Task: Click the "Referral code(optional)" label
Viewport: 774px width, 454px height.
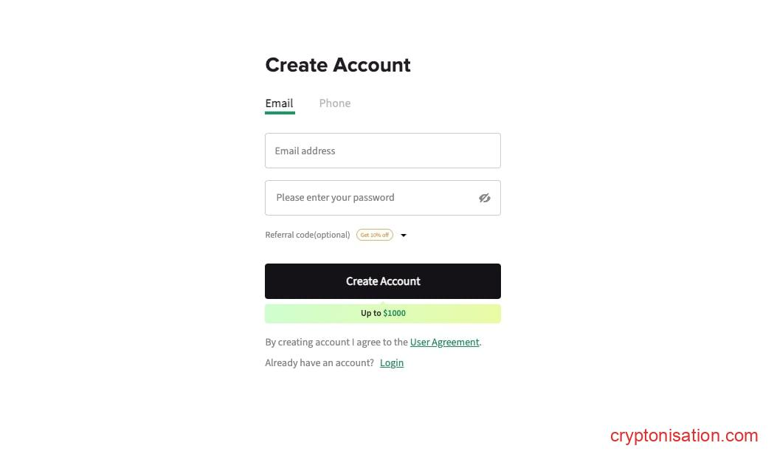Action: (307, 235)
